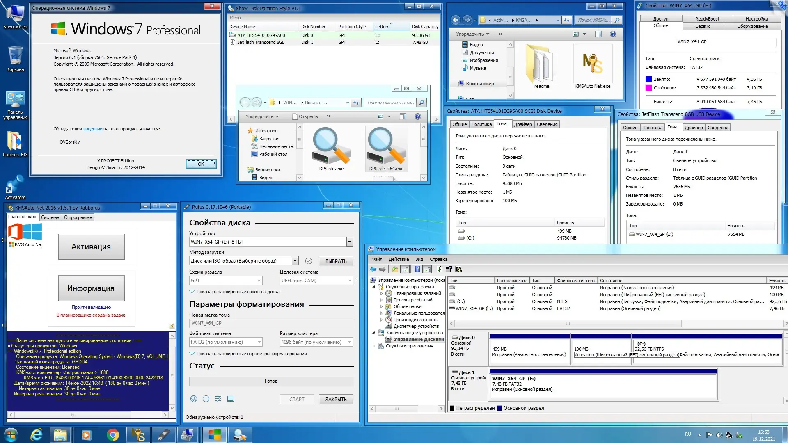Click Rufus language globe icon
The image size is (788, 443).
194,399
